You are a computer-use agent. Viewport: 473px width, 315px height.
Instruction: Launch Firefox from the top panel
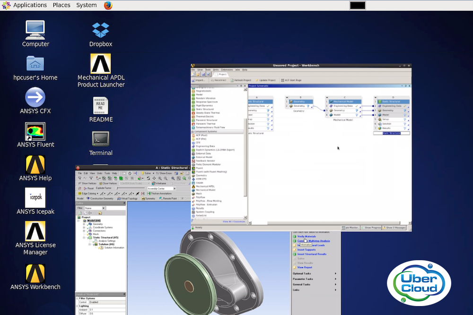click(x=108, y=5)
